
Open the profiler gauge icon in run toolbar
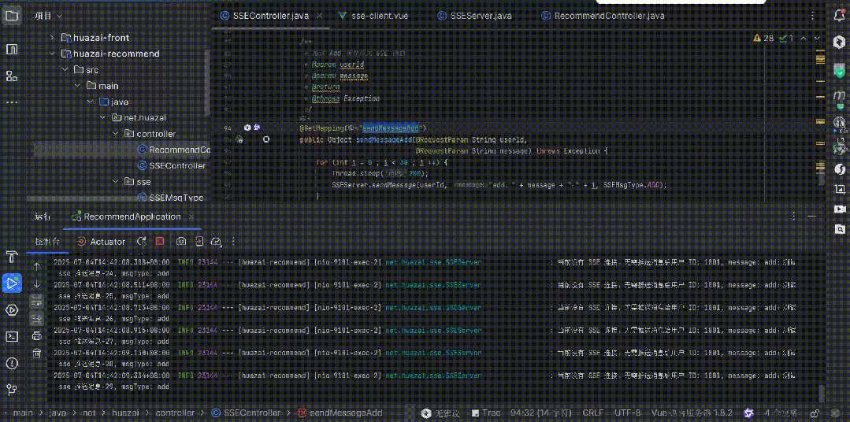(217, 242)
